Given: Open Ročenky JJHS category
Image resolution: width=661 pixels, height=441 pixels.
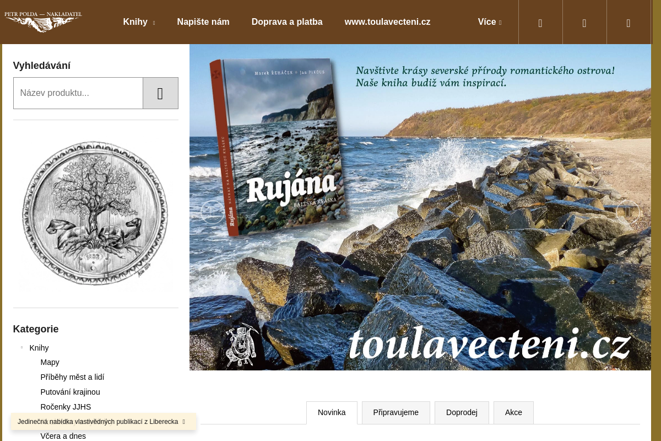Looking at the screenshot, I should [x=66, y=407].
